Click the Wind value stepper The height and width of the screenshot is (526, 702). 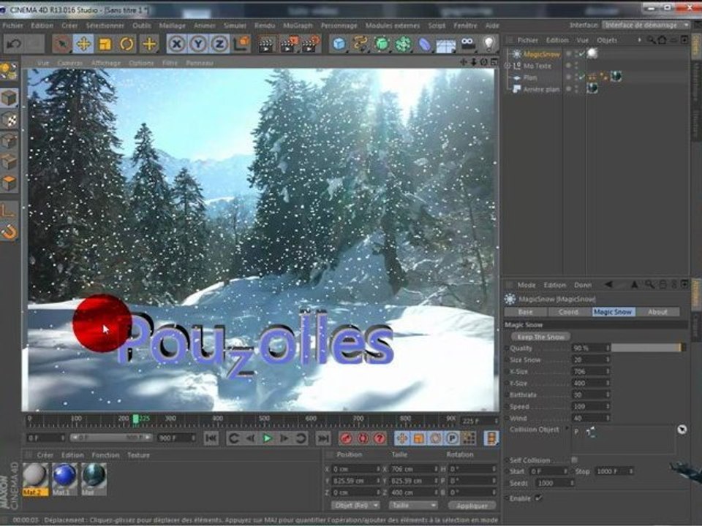click(608, 418)
